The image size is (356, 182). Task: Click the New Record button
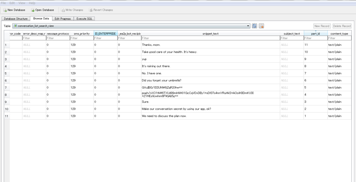pos(322,26)
